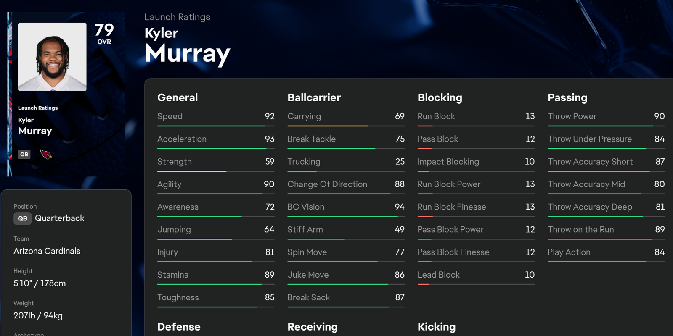Click the 79 OVR rating badge
This screenshot has height=336, width=673.
pos(104,33)
